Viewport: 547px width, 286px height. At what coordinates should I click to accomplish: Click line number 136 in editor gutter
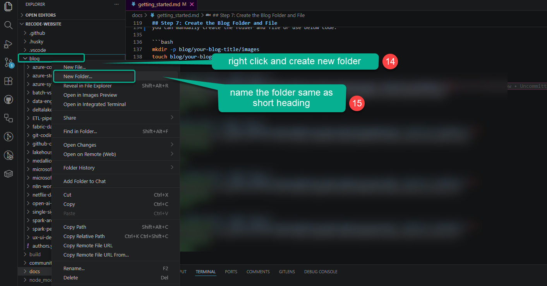[137, 42]
